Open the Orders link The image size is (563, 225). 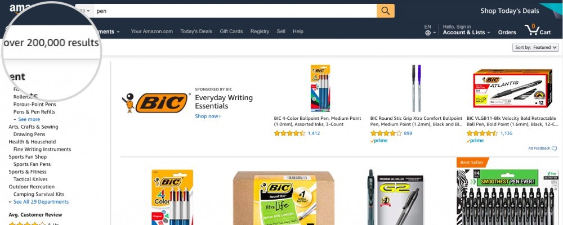[507, 32]
